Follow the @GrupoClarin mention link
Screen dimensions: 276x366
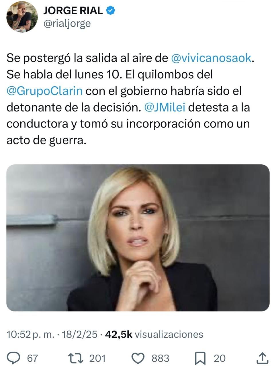45,91
